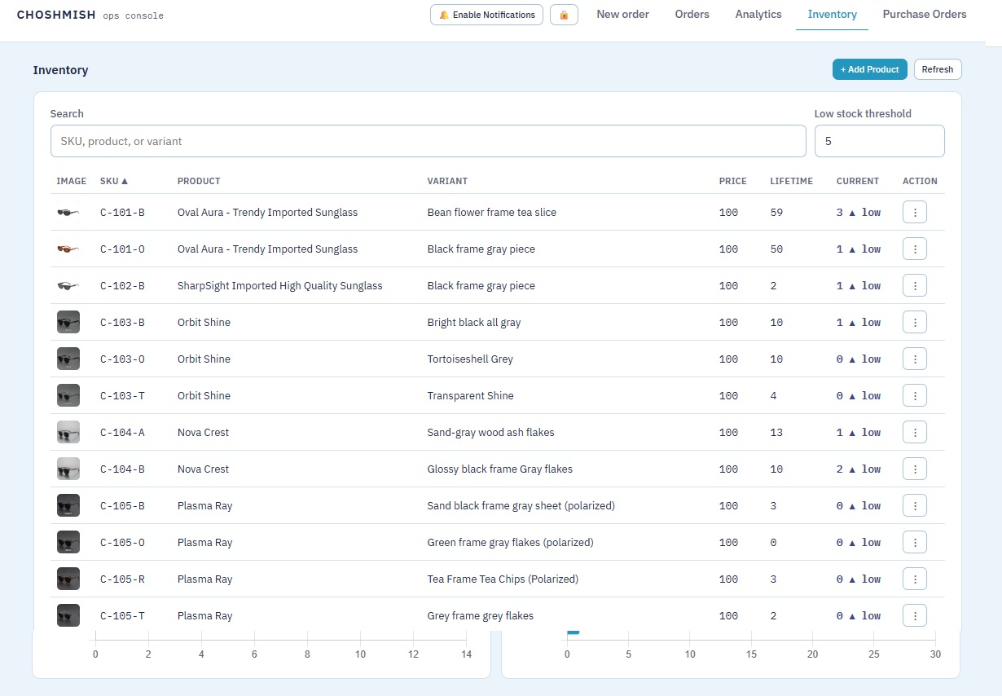Open the Analytics tab
Screen dimensions: 1002x696
[758, 14]
